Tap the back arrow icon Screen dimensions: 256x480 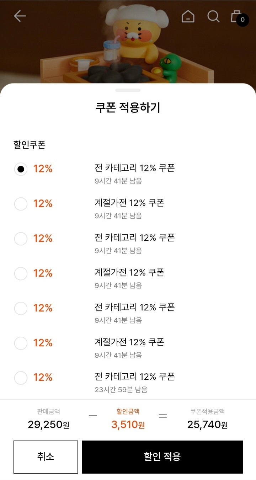pos(20,16)
